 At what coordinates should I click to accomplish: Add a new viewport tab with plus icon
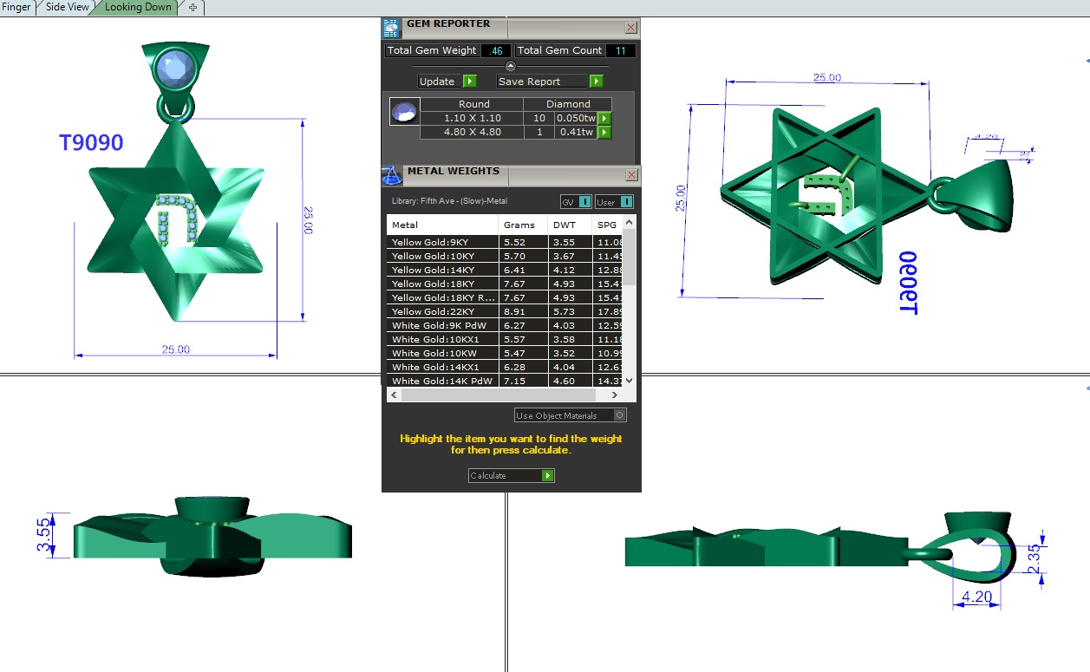(193, 8)
